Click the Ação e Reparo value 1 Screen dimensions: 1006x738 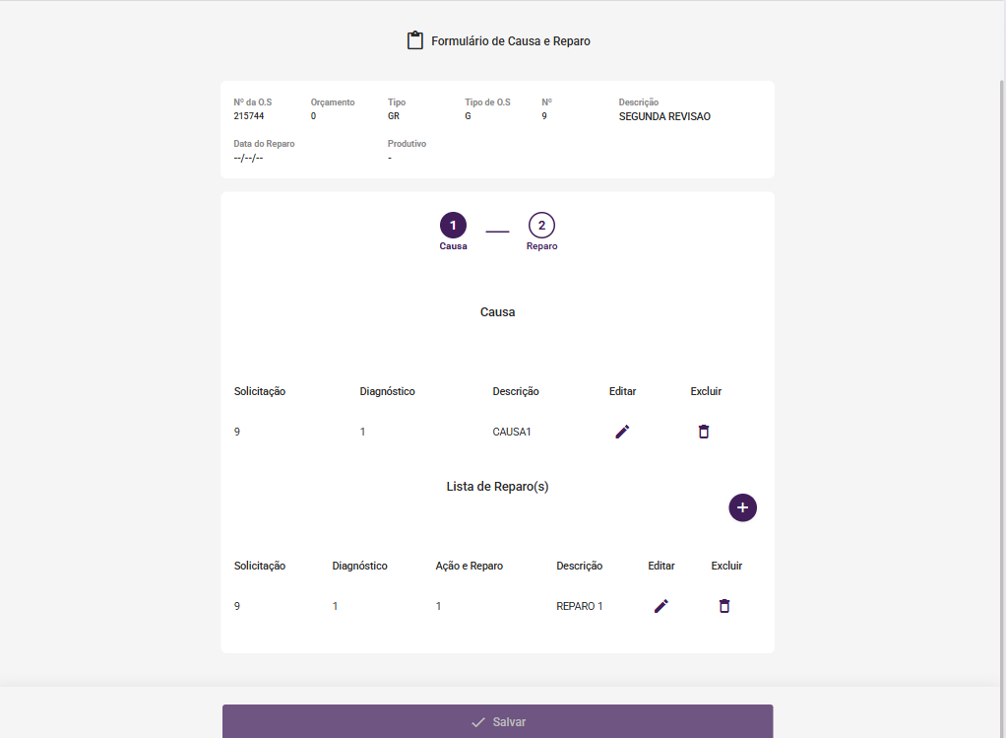438,606
